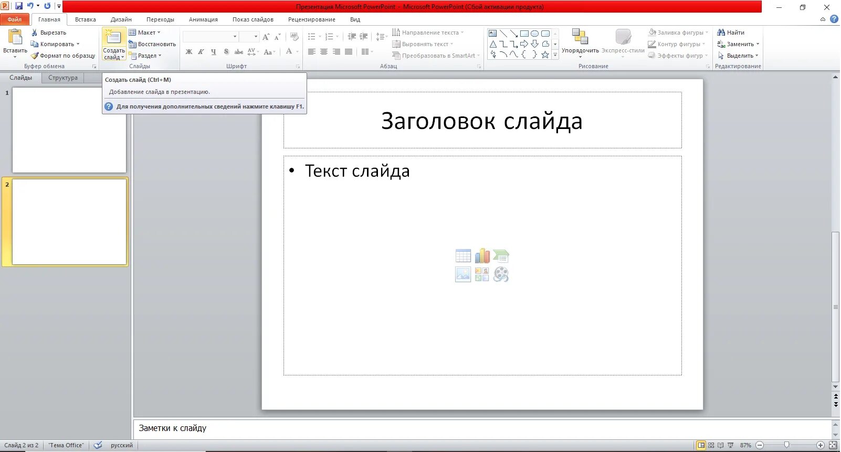Viewport: 841px width, 452px height.
Task: Toggle Align Text Left
Action: [x=312, y=52]
